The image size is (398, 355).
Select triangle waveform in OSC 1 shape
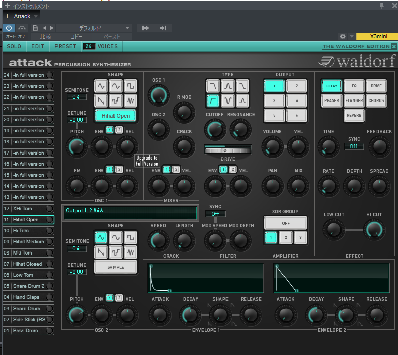click(101, 86)
